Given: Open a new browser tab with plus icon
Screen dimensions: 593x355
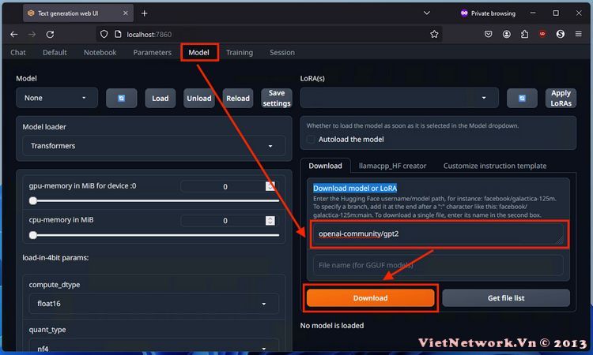Looking at the screenshot, I should [145, 13].
